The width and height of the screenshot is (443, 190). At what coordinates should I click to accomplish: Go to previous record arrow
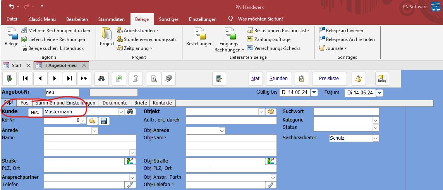40,79
